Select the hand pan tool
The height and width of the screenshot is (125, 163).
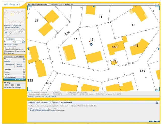point(6,33)
